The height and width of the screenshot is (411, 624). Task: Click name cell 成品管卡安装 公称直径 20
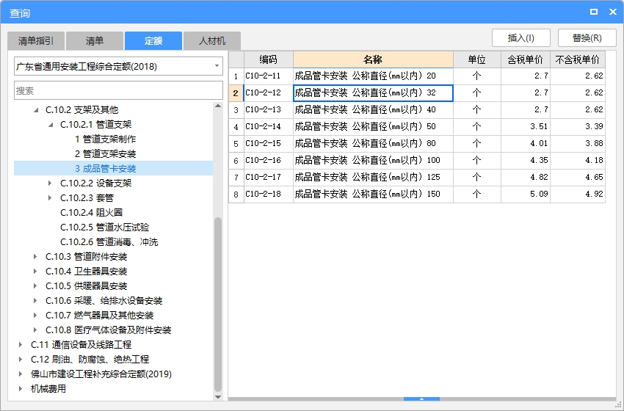click(x=373, y=76)
